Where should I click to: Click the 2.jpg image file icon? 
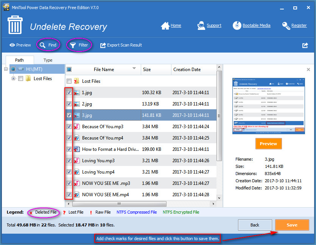[x=76, y=104]
